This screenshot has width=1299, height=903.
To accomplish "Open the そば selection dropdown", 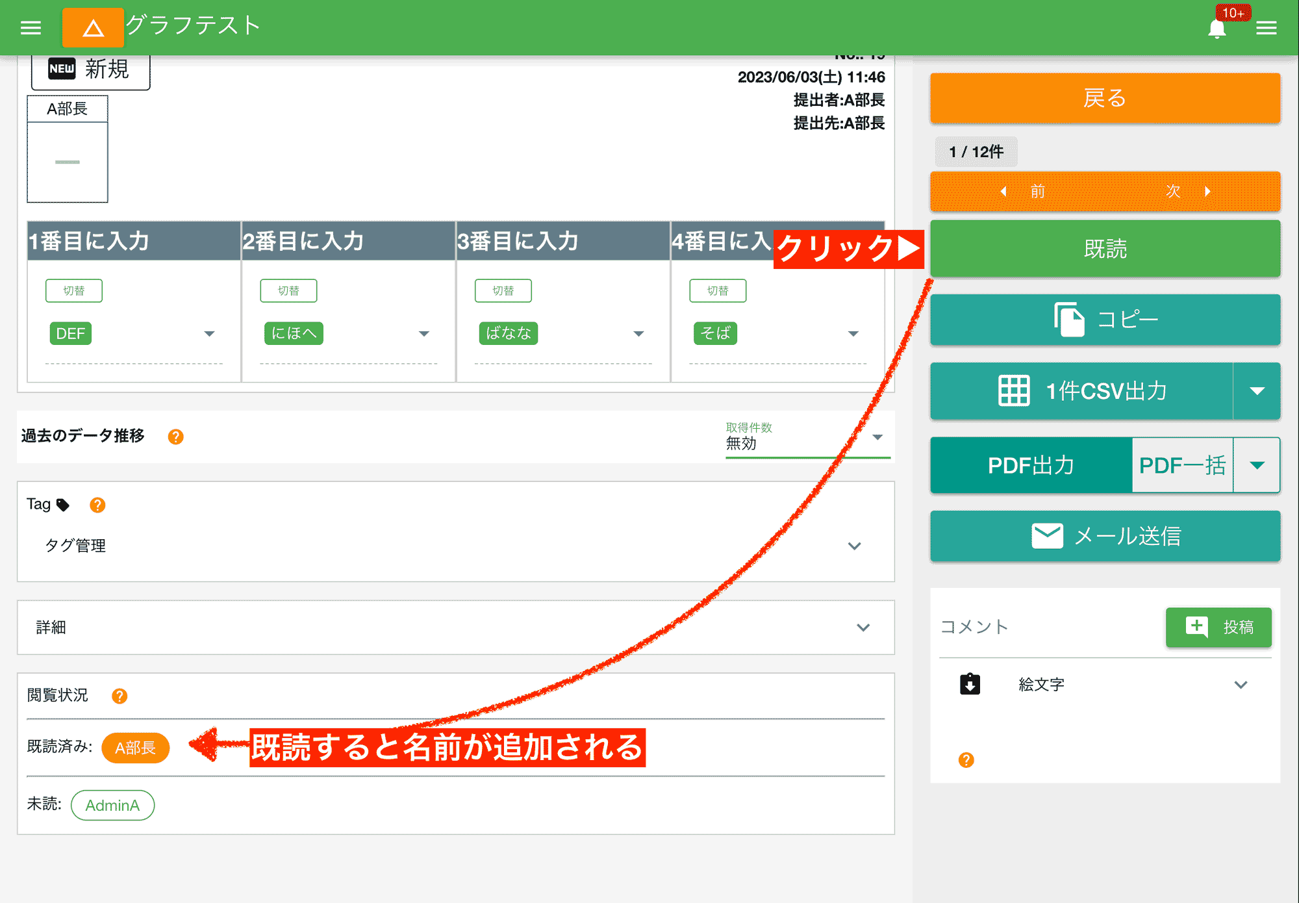I will point(853,333).
